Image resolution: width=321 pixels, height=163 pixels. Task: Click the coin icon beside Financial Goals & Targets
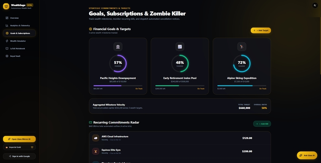pos(90,29)
